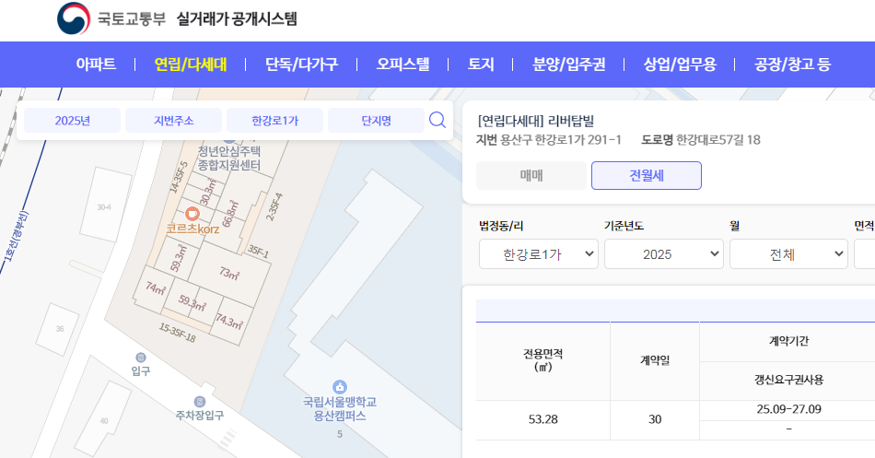Click the 용산구 한강로1가 291-1 lot address
This screenshot has width=875, height=458.
(561, 140)
